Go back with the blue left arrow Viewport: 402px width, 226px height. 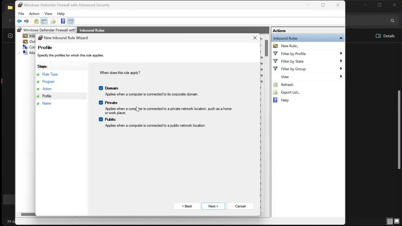(19, 21)
